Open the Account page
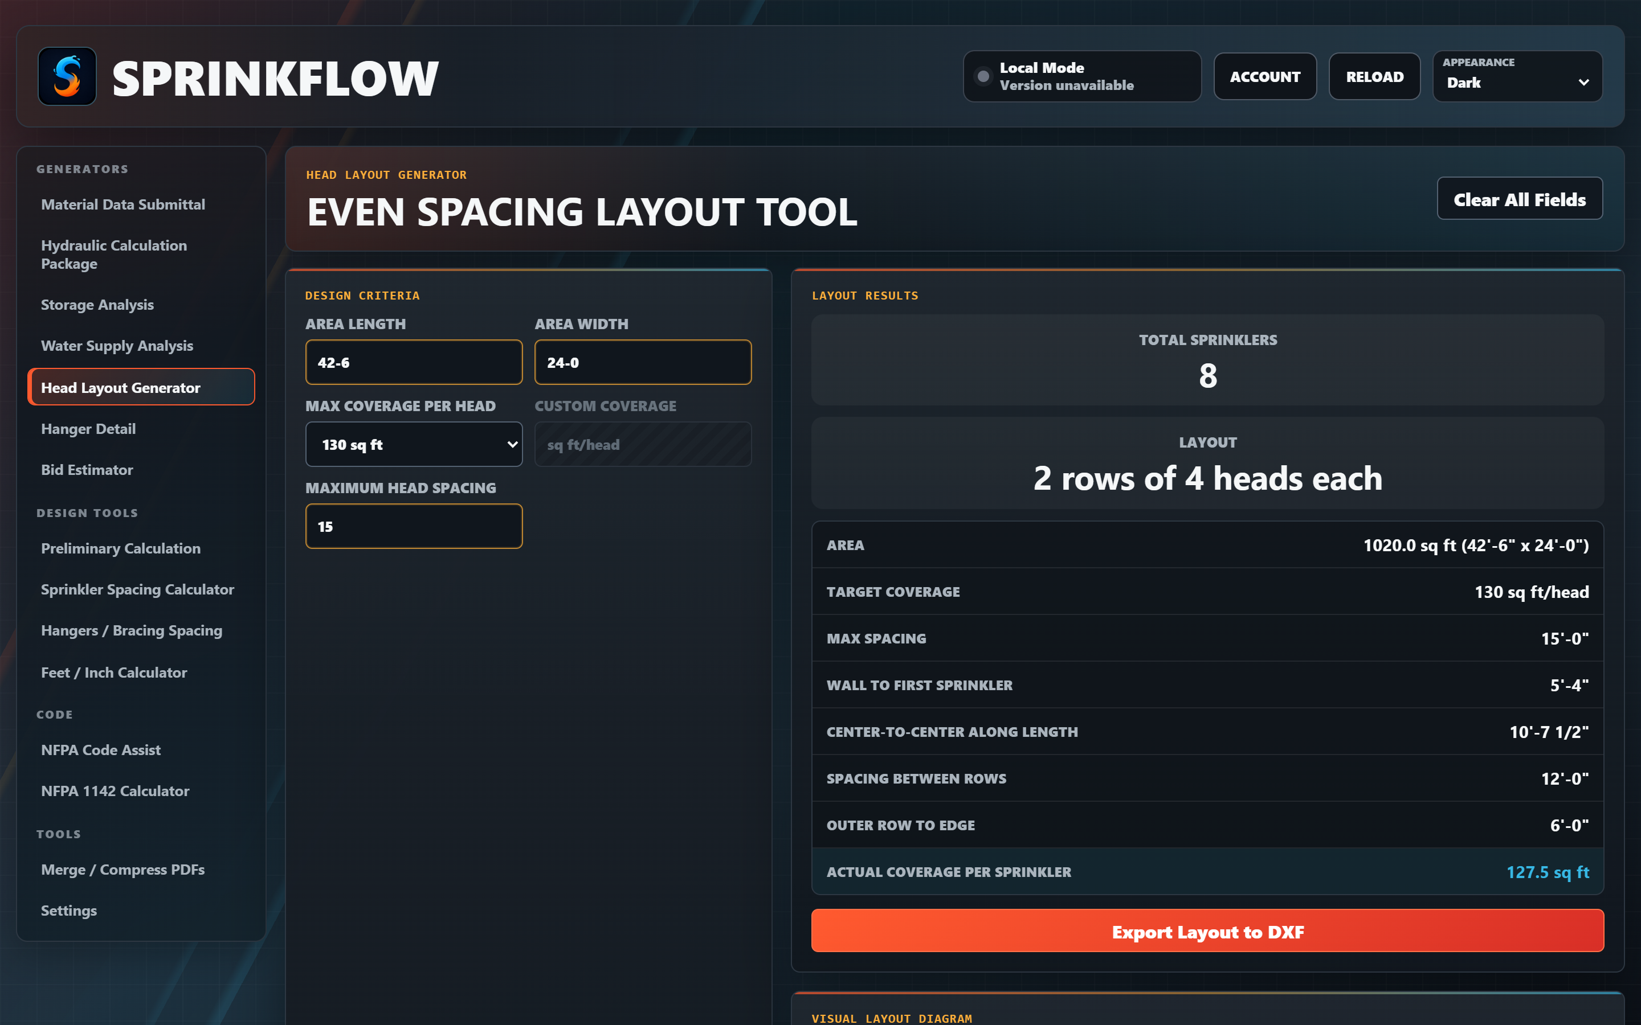Screen dimensions: 1641x1025 [x=1265, y=77]
